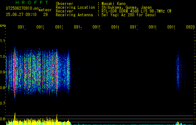Click the 0911 time marker
This screenshot has height=125, width=196.
22,27
